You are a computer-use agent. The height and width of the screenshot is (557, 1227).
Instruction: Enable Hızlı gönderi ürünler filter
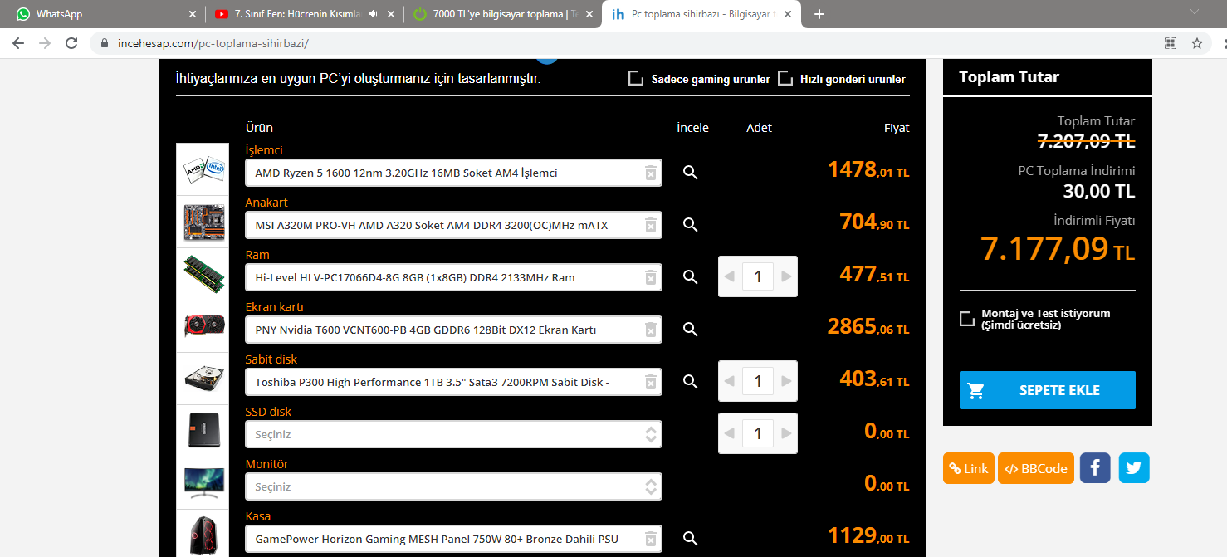[x=785, y=79]
